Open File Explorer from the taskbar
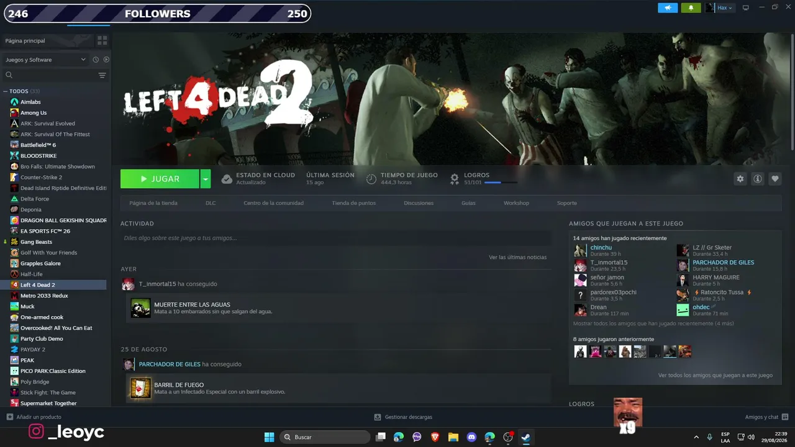Viewport: 795px width, 447px height. (453, 437)
